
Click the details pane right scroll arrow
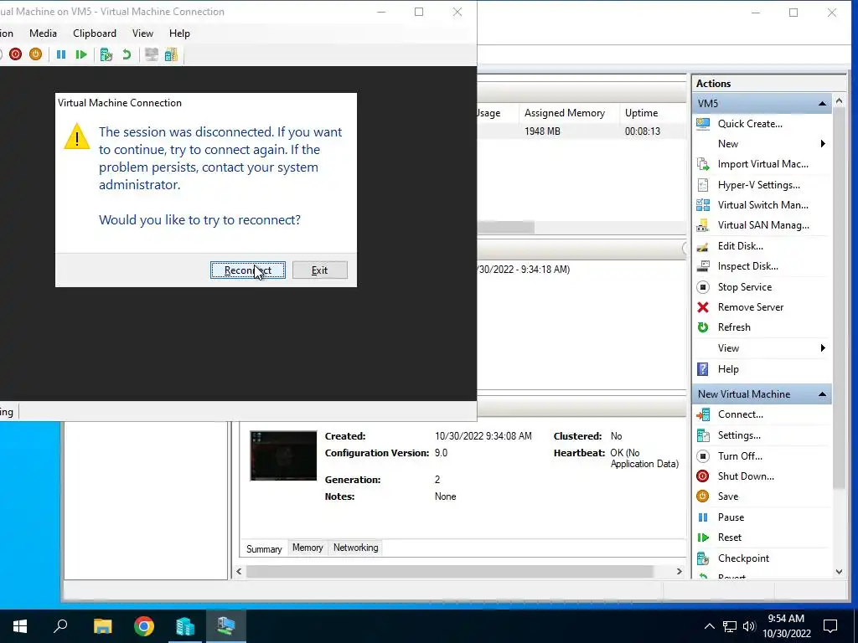click(679, 571)
